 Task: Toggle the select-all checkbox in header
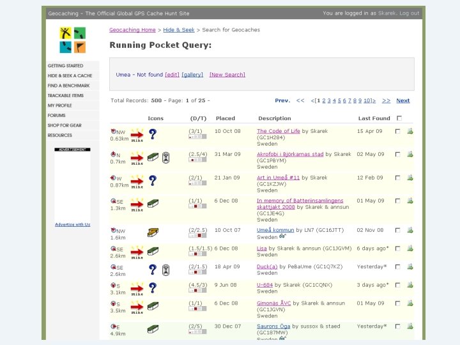click(399, 118)
